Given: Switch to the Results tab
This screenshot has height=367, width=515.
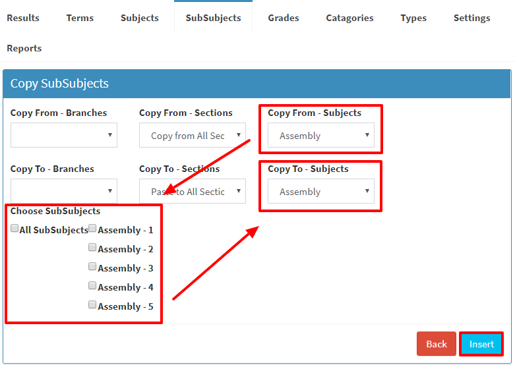Looking at the screenshot, I should click(x=23, y=18).
